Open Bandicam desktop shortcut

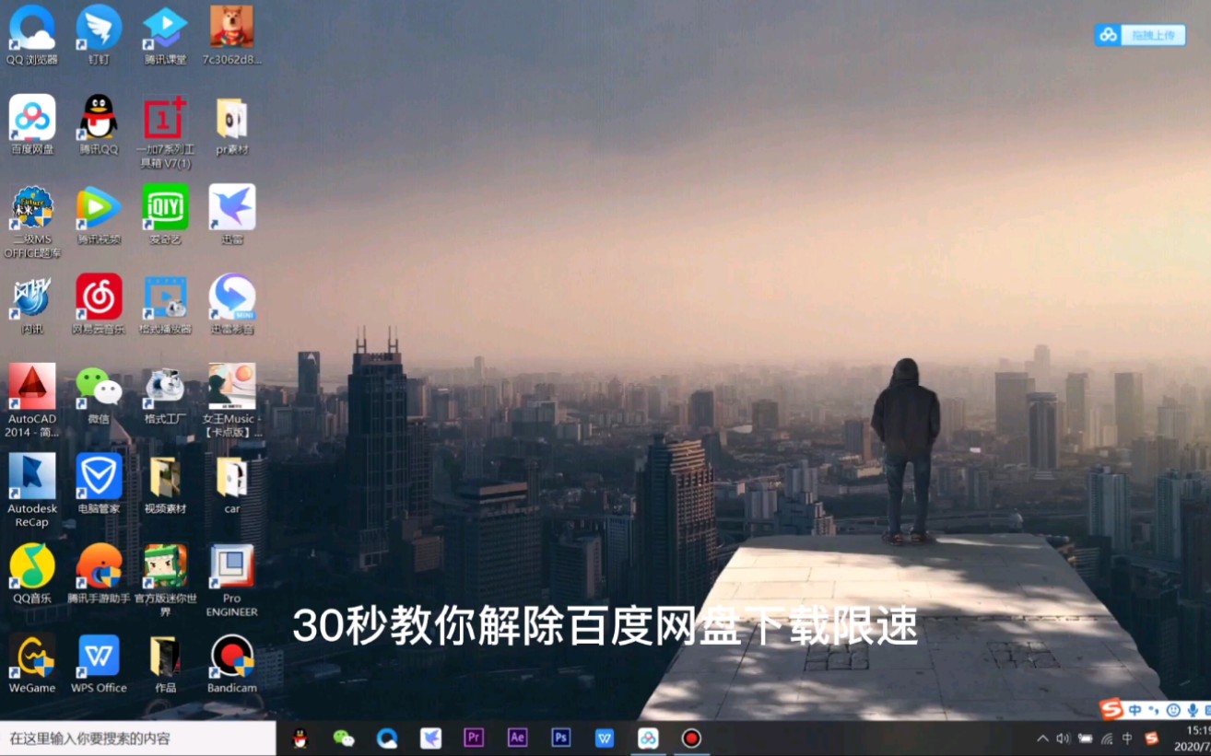(231, 663)
